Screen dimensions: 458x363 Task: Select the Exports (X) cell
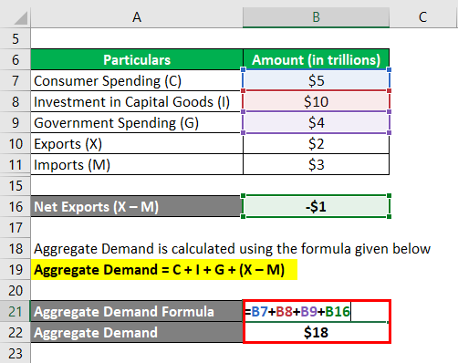(137, 143)
